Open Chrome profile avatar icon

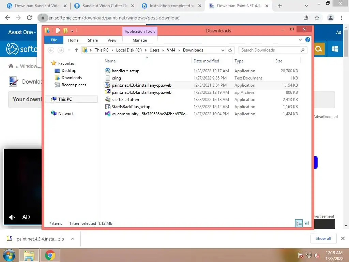pos(331,18)
